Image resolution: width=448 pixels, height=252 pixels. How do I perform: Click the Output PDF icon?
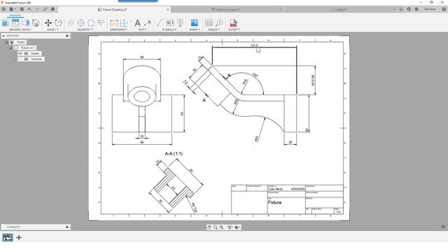[233, 23]
